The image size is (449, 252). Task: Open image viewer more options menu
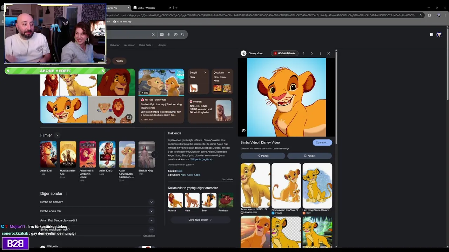click(320, 53)
